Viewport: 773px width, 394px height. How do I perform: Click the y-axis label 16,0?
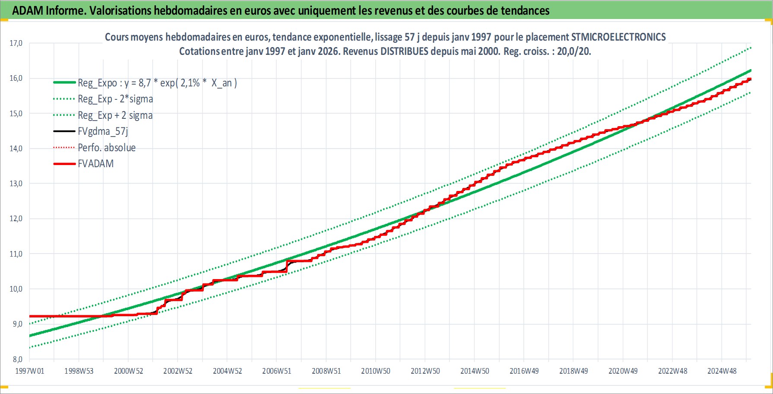click(16, 78)
